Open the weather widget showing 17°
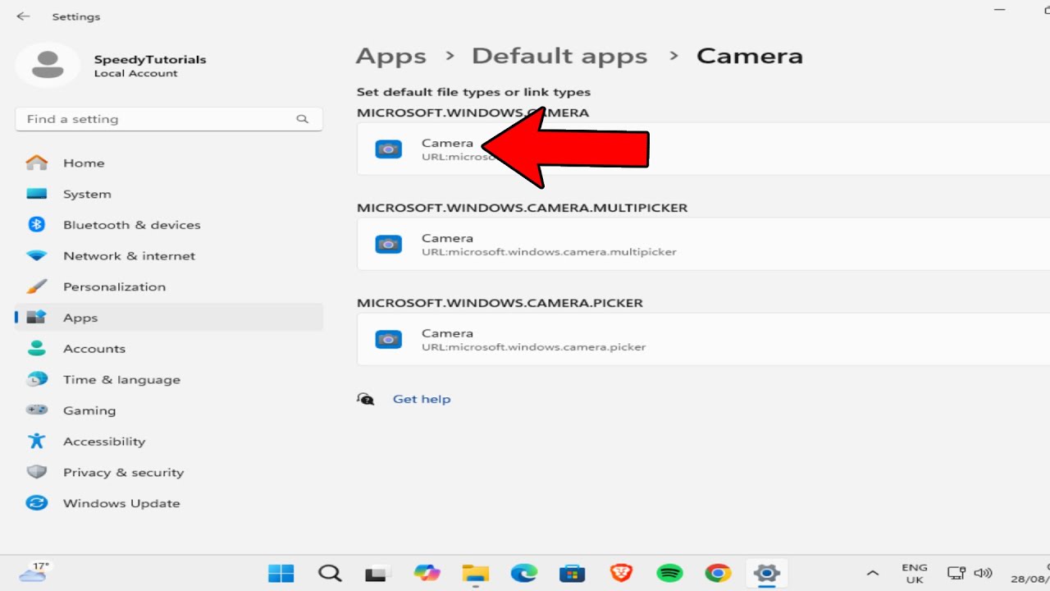 (35, 572)
